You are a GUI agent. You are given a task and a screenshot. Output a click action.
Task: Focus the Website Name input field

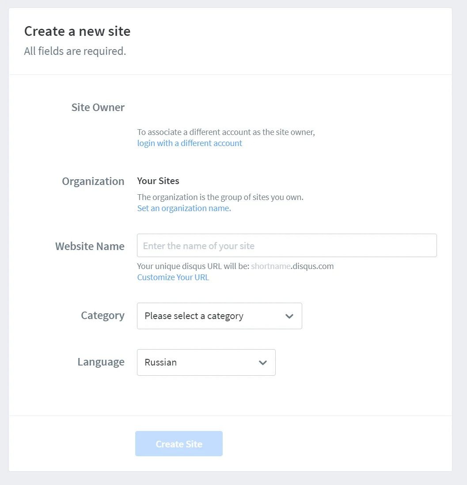point(287,246)
